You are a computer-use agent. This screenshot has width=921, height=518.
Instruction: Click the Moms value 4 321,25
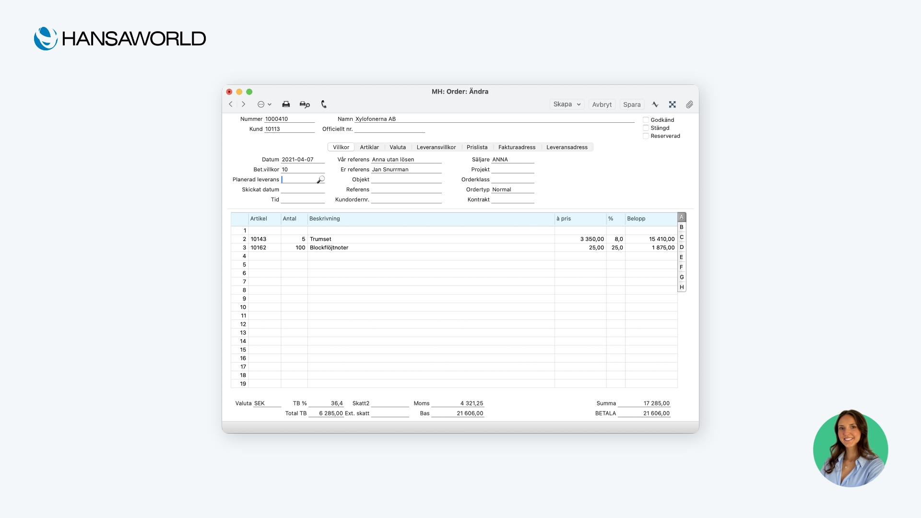458,403
